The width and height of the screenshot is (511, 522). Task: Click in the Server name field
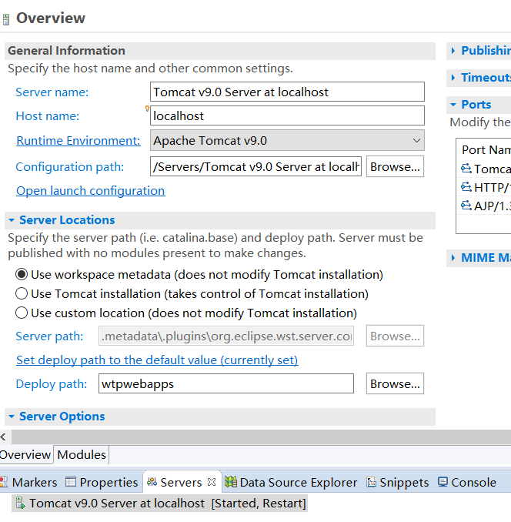tap(287, 92)
